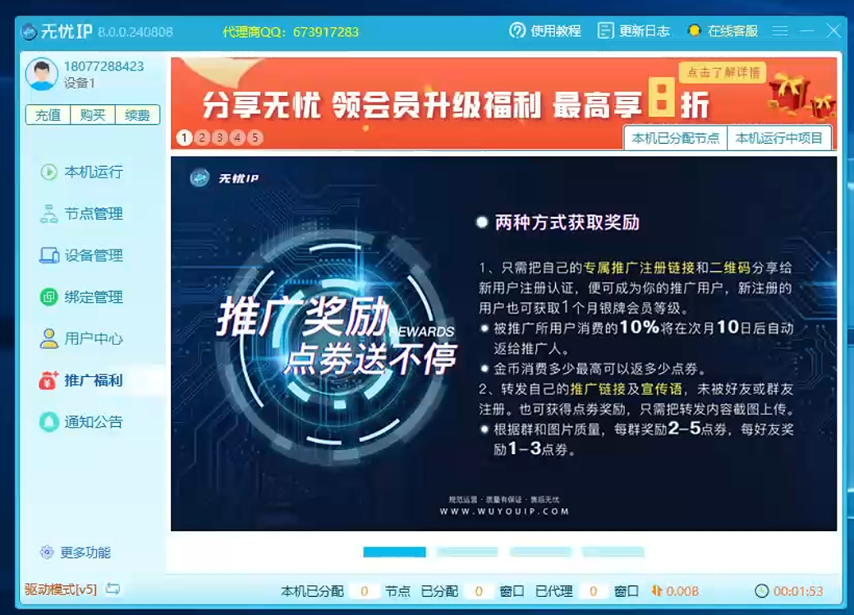Select the third slide indicator bar
This screenshot has height=615, width=854.
[x=540, y=553]
